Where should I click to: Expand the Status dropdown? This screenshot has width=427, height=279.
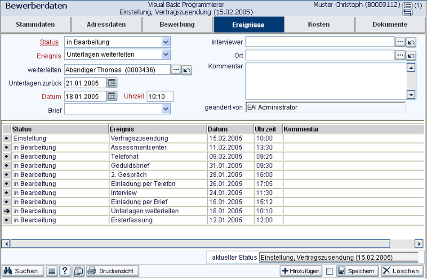[x=165, y=42]
